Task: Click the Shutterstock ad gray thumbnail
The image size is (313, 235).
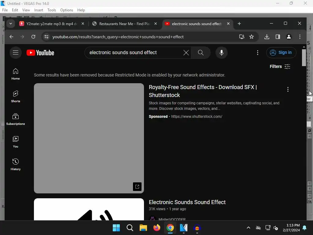Action: click(89, 138)
